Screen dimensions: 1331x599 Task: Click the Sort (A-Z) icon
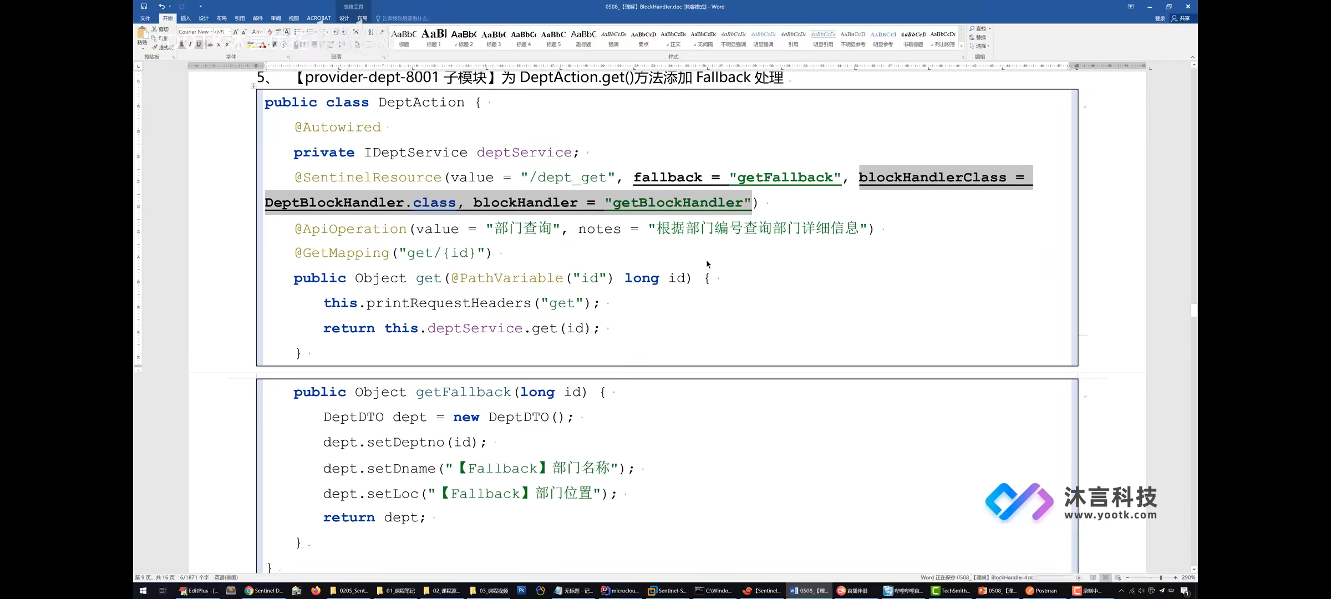(x=371, y=32)
